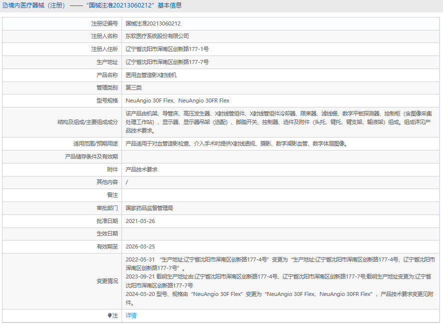Select the value 国家药品监督管理局
The width and height of the screenshot is (443, 327).
tap(149, 208)
